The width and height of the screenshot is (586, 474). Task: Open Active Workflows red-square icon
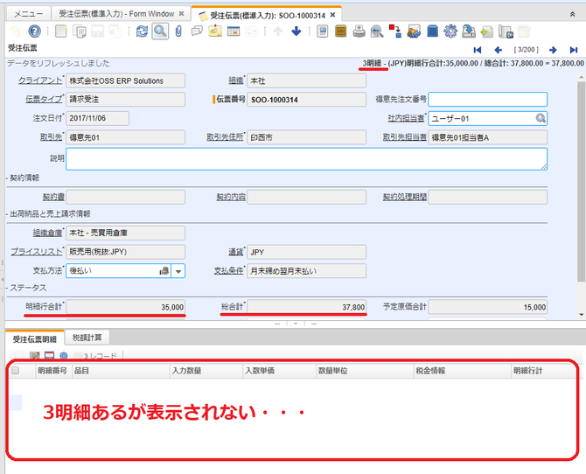[x=395, y=31]
